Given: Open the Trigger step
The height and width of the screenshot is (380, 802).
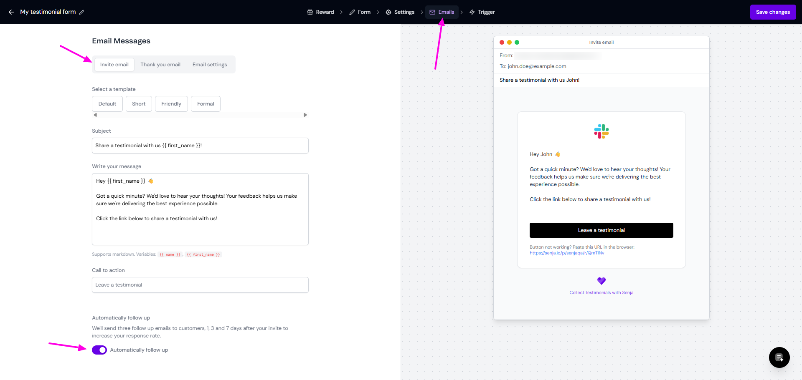Looking at the screenshot, I should pyautogui.click(x=482, y=12).
